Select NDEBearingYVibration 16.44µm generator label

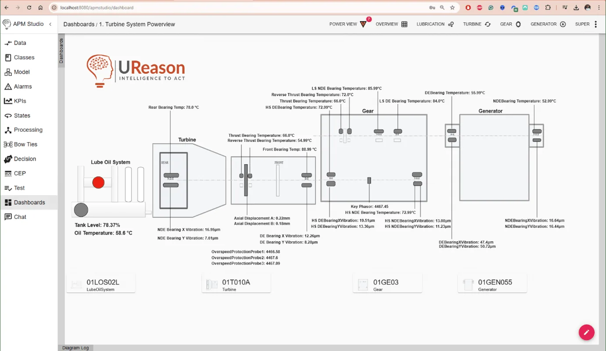coord(534,226)
